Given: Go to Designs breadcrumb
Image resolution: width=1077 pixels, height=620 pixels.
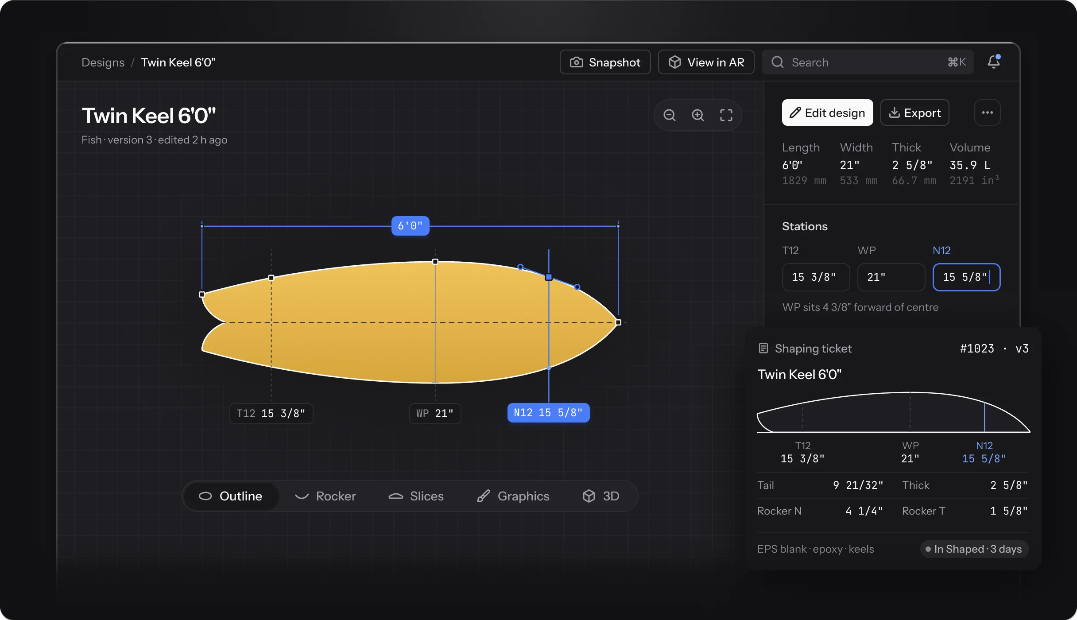Looking at the screenshot, I should coord(103,62).
